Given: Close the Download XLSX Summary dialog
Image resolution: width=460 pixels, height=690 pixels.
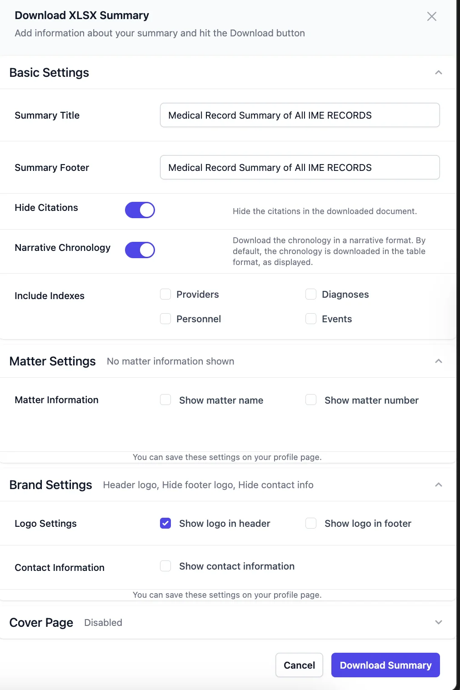Looking at the screenshot, I should coord(432,17).
